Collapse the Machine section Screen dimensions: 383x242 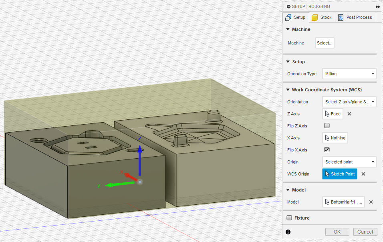(288, 29)
